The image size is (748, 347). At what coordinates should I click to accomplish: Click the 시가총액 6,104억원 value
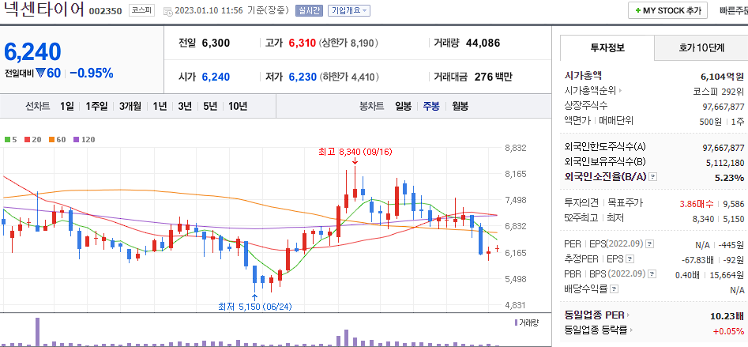[722, 76]
